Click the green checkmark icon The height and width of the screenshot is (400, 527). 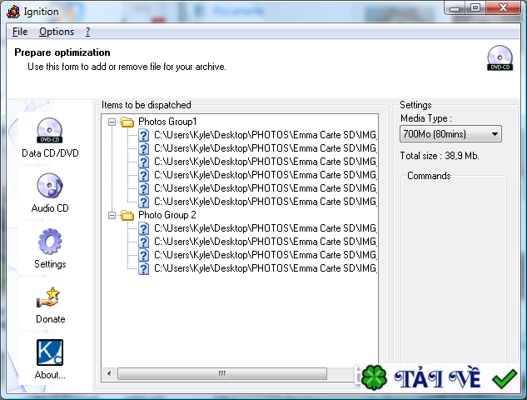click(x=505, y=378)
